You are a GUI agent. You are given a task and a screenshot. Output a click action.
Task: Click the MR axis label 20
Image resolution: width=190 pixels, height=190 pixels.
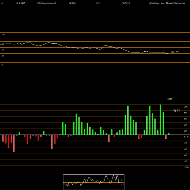click(185, 131)
